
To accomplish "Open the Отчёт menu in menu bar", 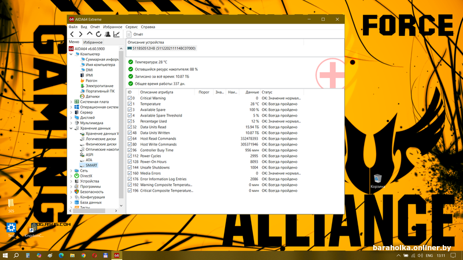I will 95,27.
